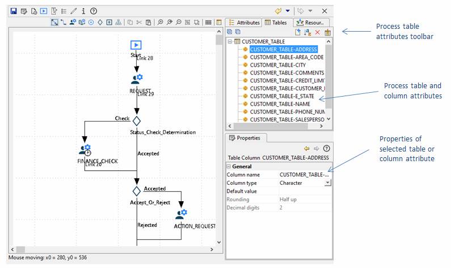The width and height of the screenshot is (451, 268).
Task: Click the cut scissors icon
Action: (138, 23)
